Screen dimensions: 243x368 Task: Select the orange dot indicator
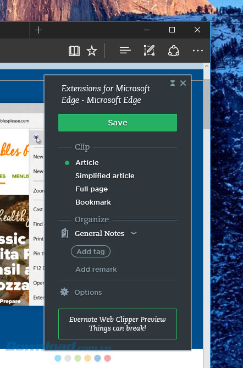point(87,358)
